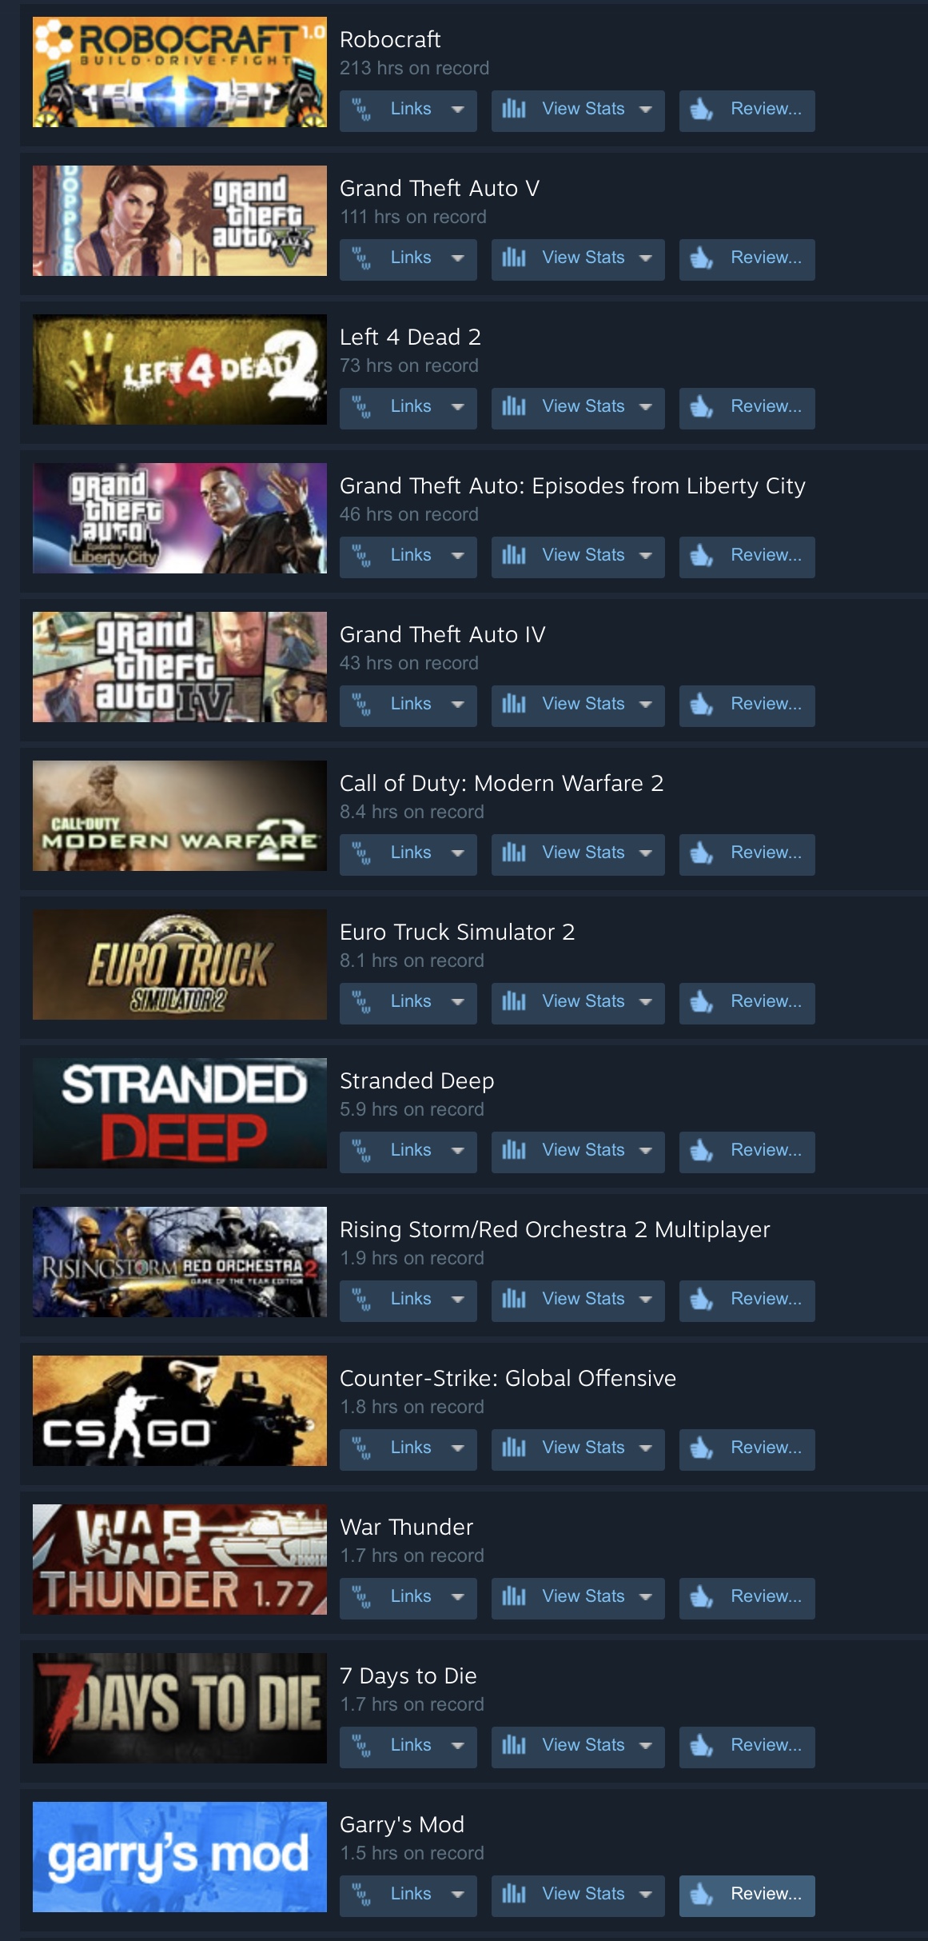Click the CS:GO game banner thumbnail
Viewport: 928px width, 1941px height.
pyautogui.click(x=180, y=1411)
